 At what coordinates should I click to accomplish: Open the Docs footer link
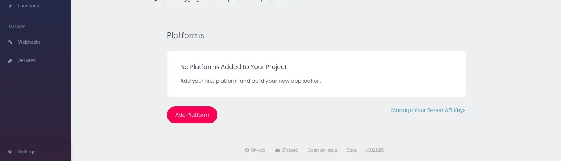(352, 150)
